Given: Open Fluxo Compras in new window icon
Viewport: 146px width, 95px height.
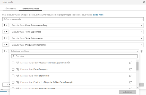Looking at the screenshot, I should tap(130, 69).
